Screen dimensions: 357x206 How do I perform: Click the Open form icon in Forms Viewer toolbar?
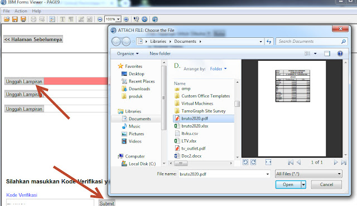pyautogui.click(x=7, y=19)
